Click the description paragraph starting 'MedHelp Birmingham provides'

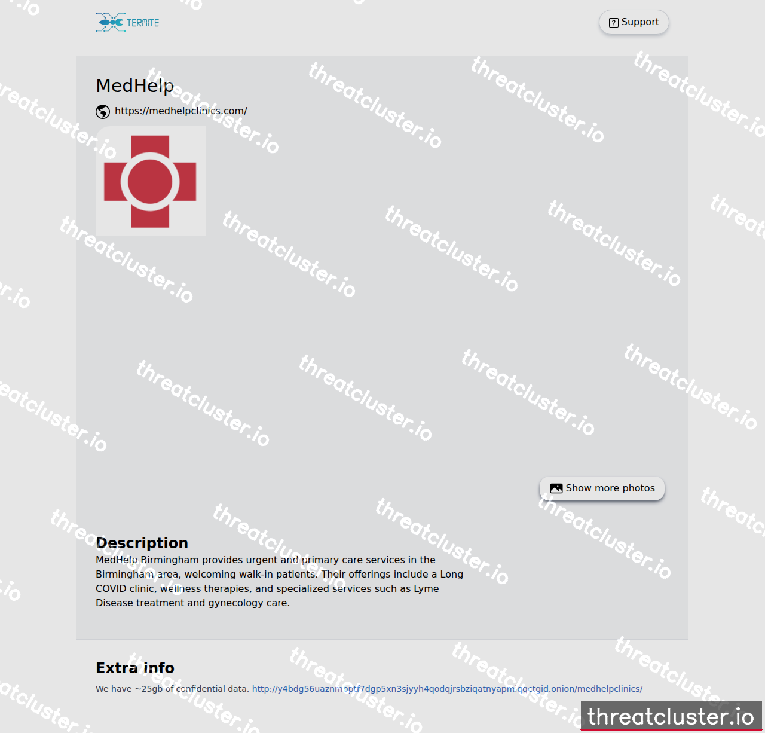pos(279,581)
